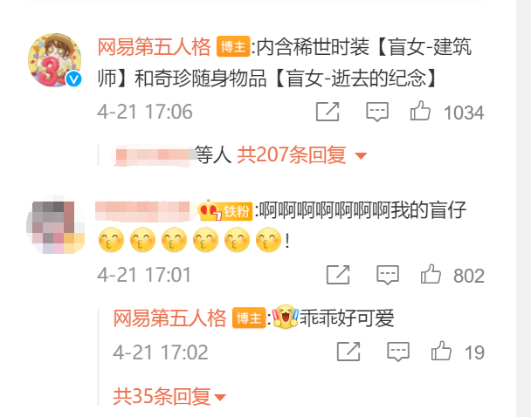Open 网易第五人格 avatar with number 3
Image resolution: width=531 pixels, height=417 pixels.
click(x=55, y=60)
